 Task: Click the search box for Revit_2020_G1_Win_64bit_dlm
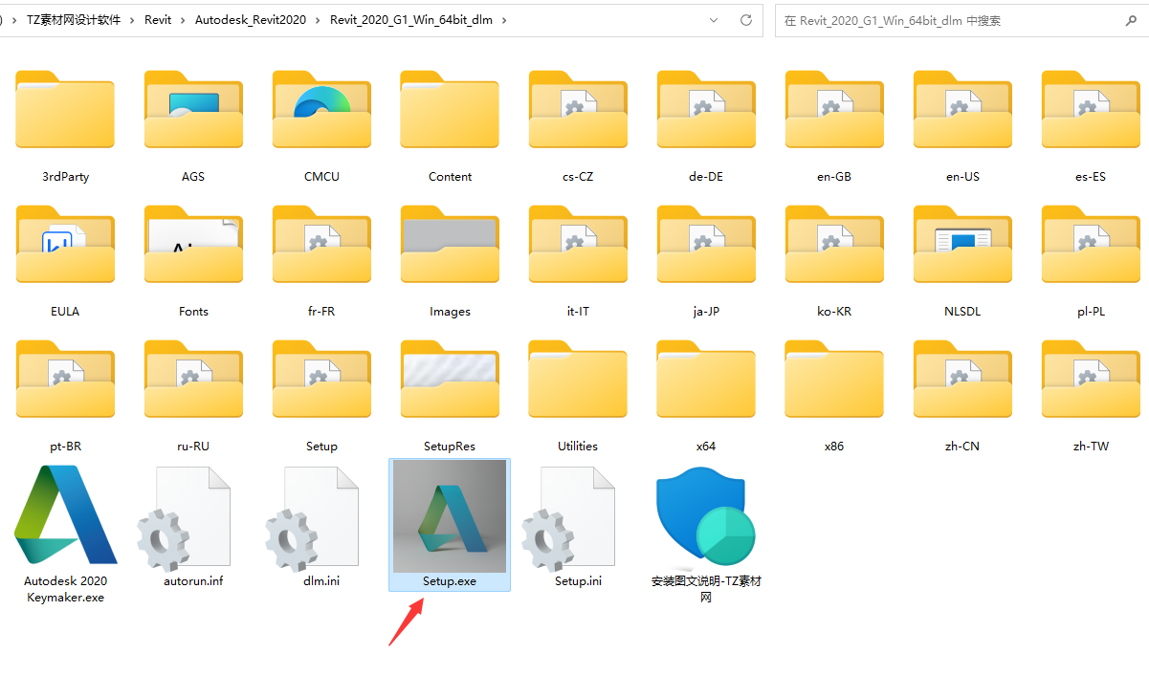[x=961, y=20]
